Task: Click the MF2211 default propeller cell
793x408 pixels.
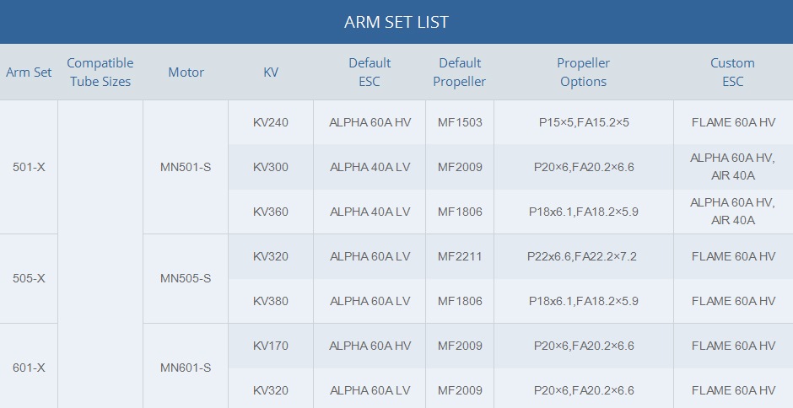Action: [x=460, y=256]
